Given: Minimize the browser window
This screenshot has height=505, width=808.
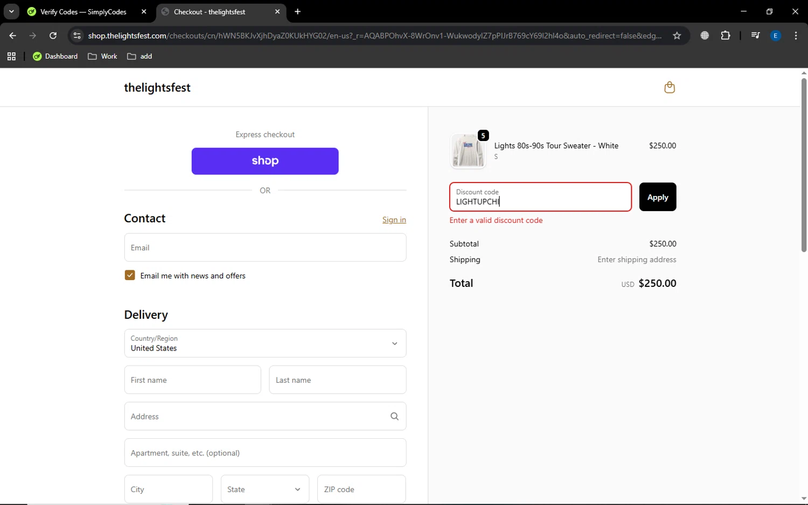Looking at the screenshot, I should coord(743,11).
